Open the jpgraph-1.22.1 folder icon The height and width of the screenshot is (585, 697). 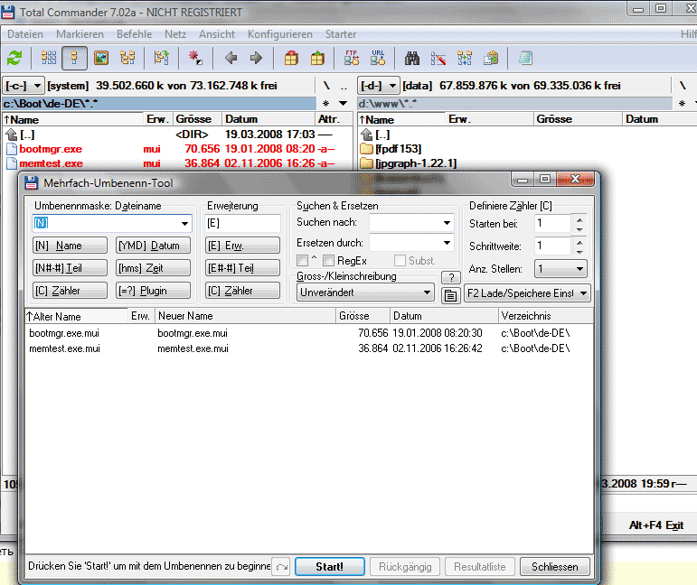click(x=366, y=163)
